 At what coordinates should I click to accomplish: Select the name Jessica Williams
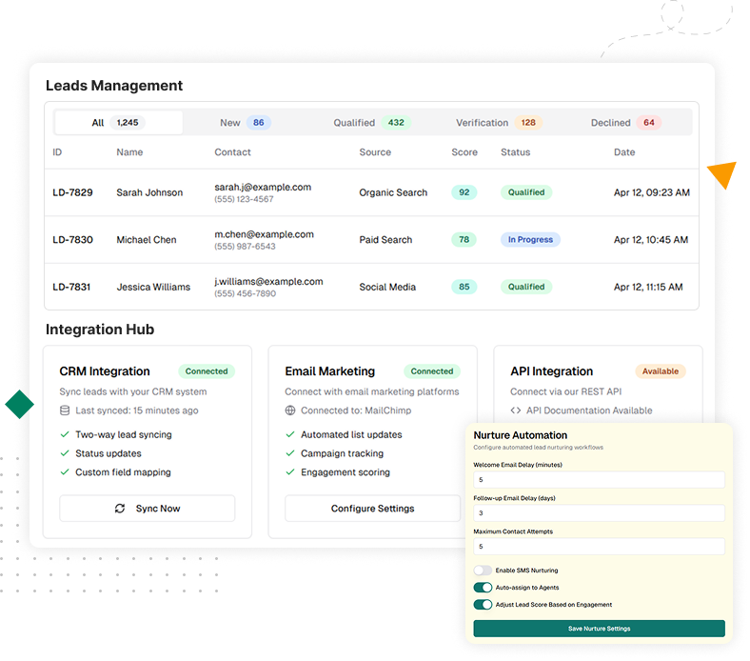click(x=153, y=288)
